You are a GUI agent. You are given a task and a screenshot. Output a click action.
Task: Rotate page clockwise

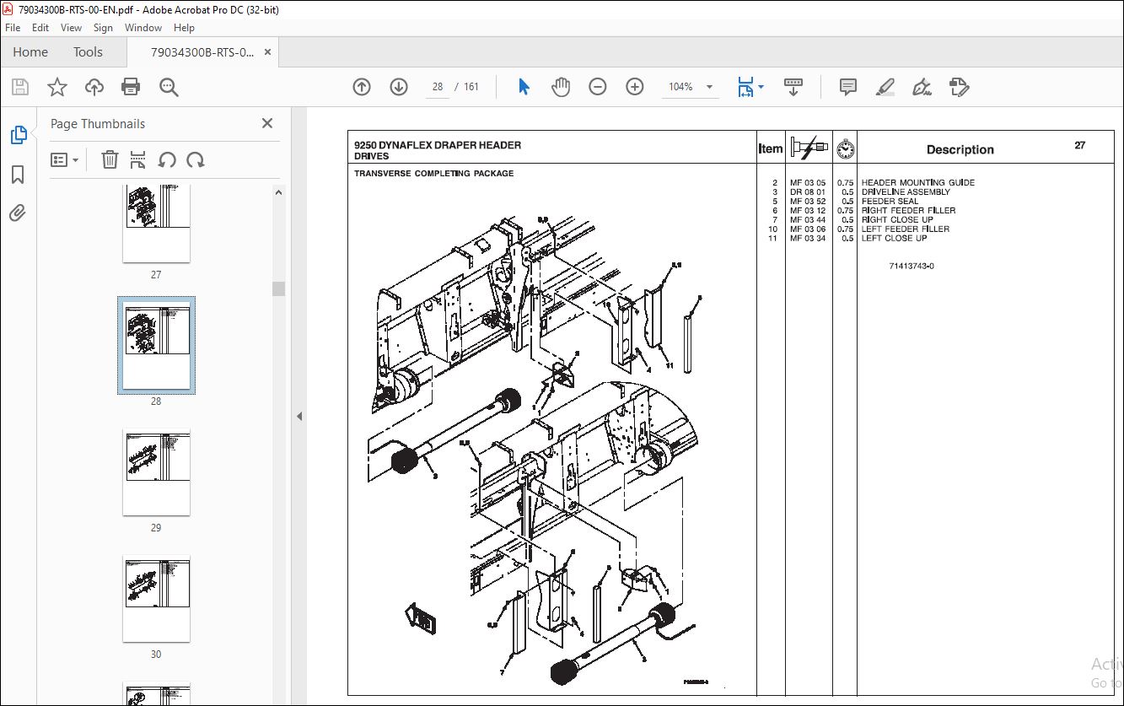pos(196,159)
